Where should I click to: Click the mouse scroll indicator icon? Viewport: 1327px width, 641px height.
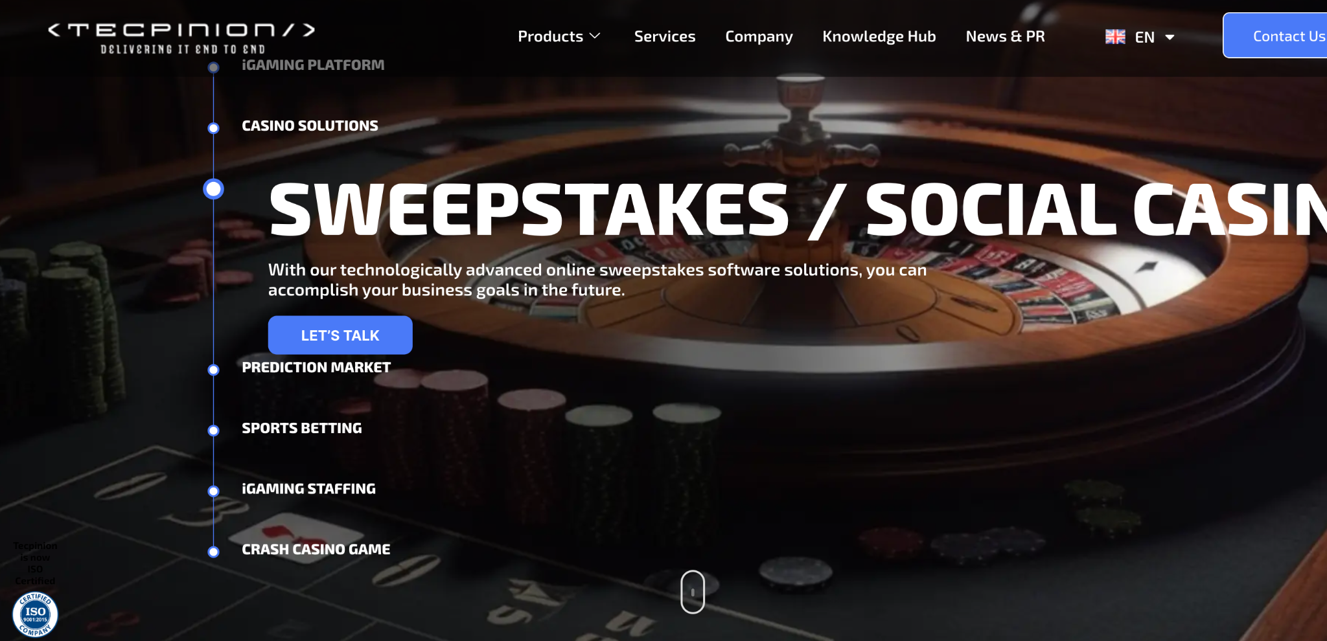(x=693, y=592)
